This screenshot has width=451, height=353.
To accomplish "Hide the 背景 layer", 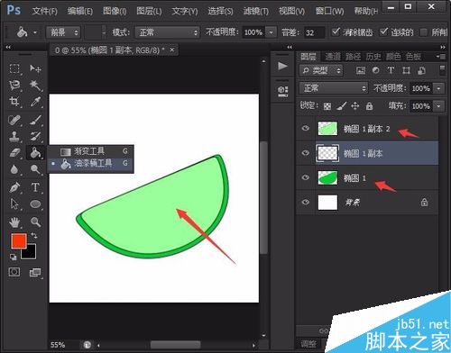I will click(x=306, y=202).
